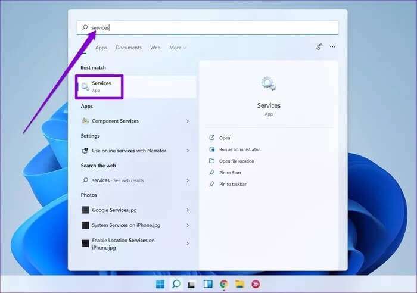The width and height of the screenshot is (417, 293).
Task: Expand the Narrator setting chevron
Action: [188, 151]
